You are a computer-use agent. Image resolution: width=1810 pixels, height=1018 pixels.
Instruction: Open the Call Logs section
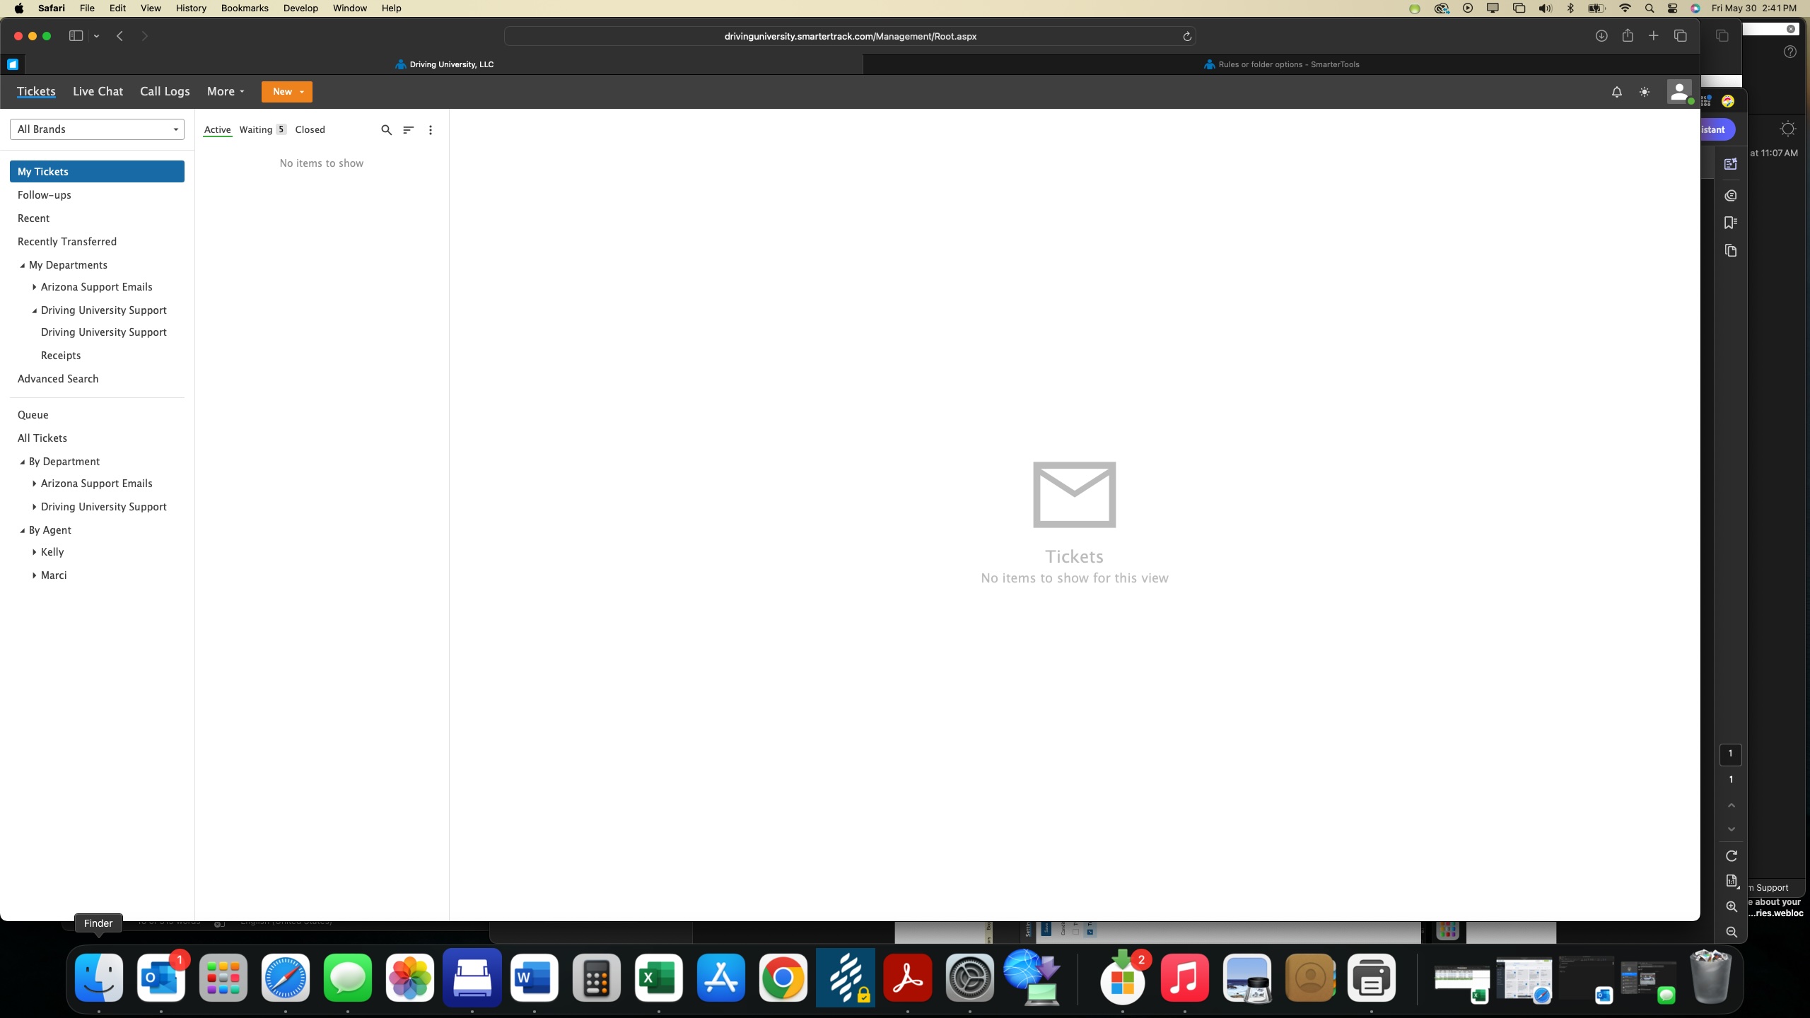tap(165, 92)
